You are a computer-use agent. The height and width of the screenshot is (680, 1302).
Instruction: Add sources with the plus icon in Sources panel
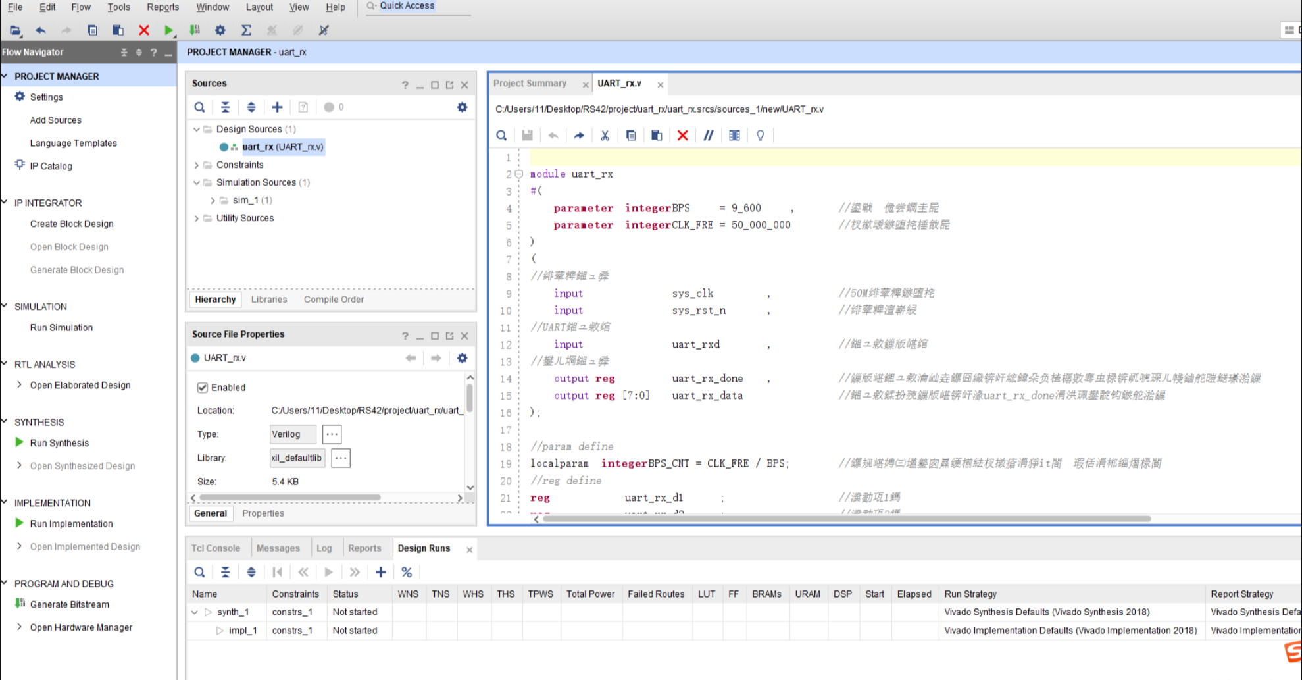click(277, 107)
